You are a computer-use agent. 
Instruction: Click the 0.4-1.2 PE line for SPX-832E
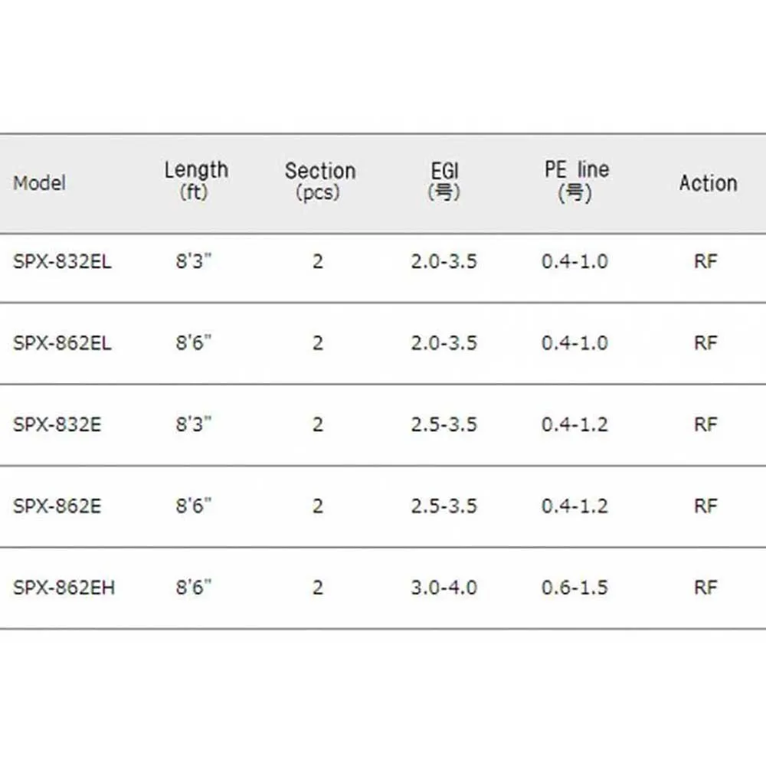pos(574,424)
